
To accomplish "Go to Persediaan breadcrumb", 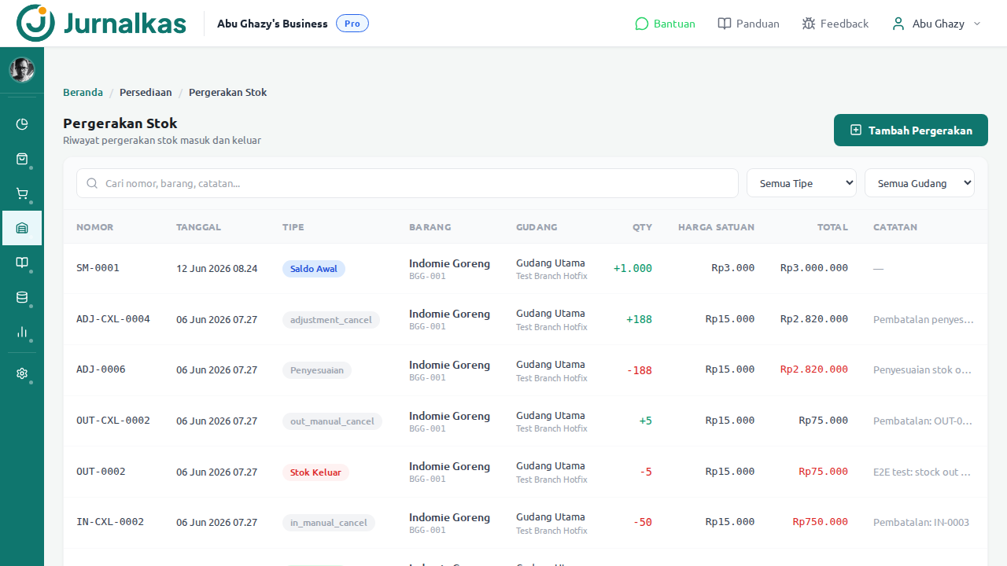I will (x=146, y=93).
